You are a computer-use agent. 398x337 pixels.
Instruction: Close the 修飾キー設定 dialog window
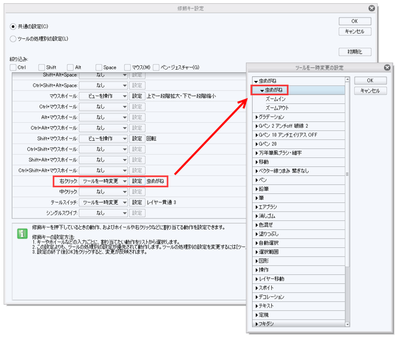point(371,8)
